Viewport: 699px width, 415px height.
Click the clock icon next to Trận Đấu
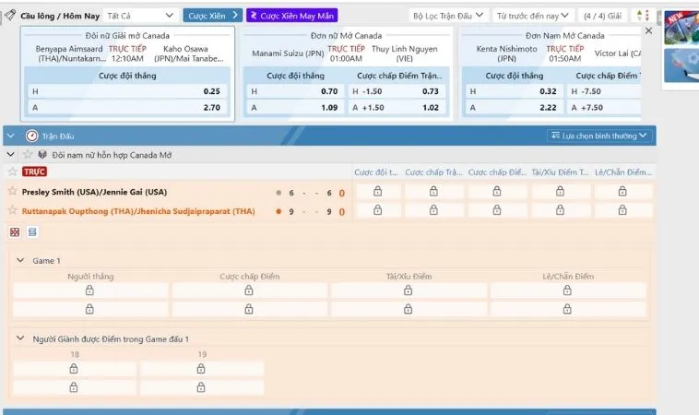[31, 136]
